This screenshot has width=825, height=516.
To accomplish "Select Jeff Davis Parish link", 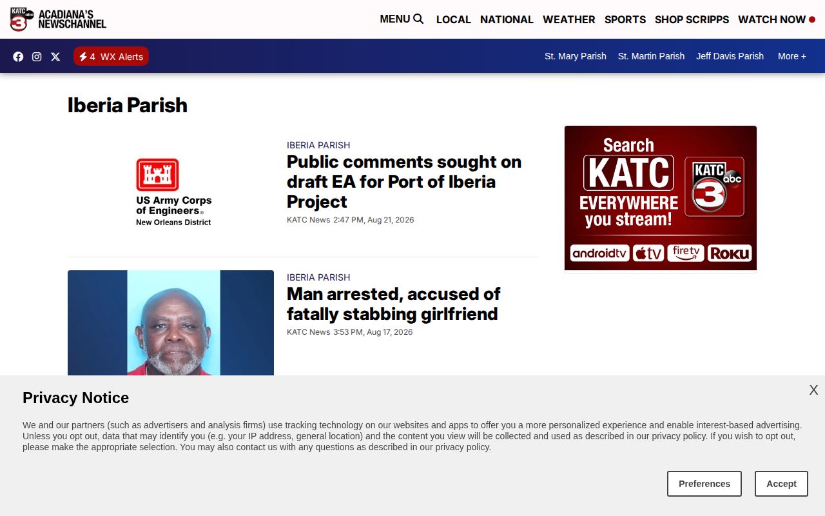I will [730, 56].
